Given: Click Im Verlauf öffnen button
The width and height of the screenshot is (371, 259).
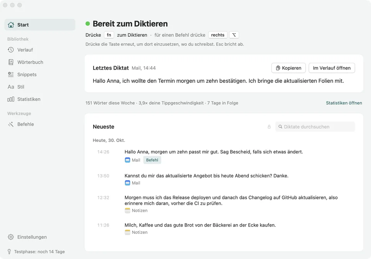Looking at the screenshot, I should pos(332,68).
